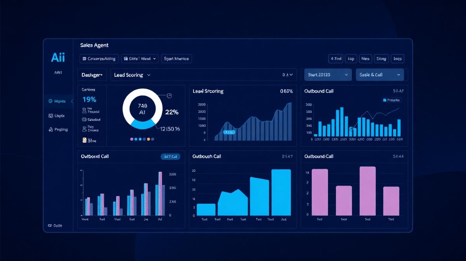Open the Uople item in the sidebar
This screenshot has width=466, height=261.
click(57, 116)
